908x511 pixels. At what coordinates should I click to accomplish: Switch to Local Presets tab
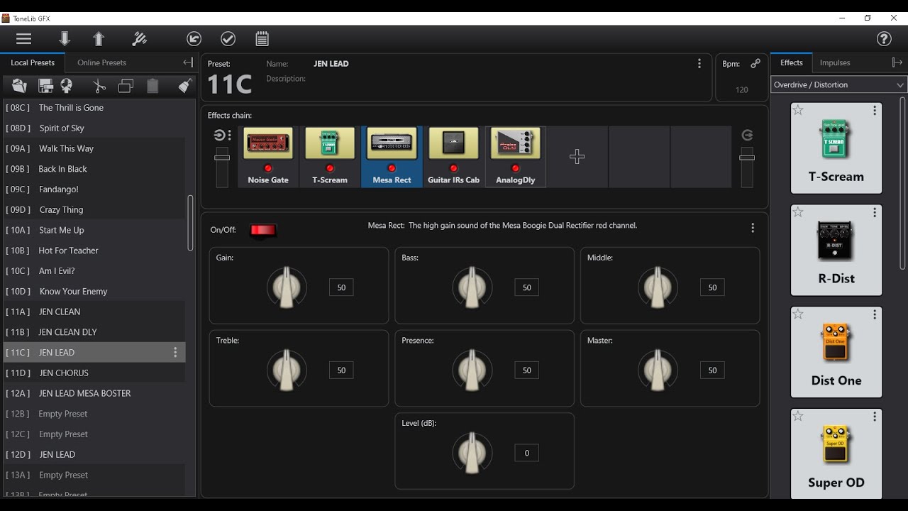(x=33, y=62)
